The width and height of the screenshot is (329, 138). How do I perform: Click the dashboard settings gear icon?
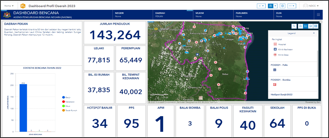tap(282, 6)
